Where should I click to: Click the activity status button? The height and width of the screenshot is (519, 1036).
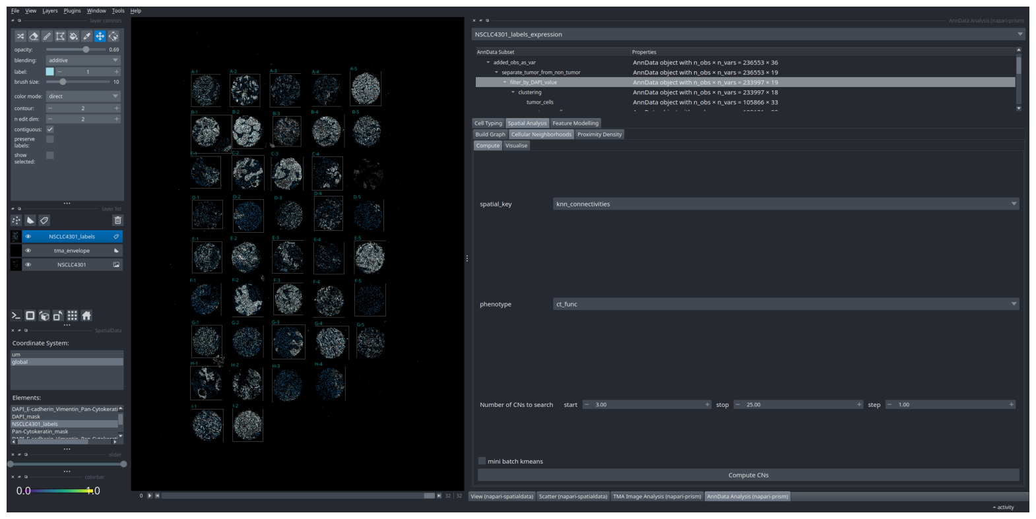1003,507
